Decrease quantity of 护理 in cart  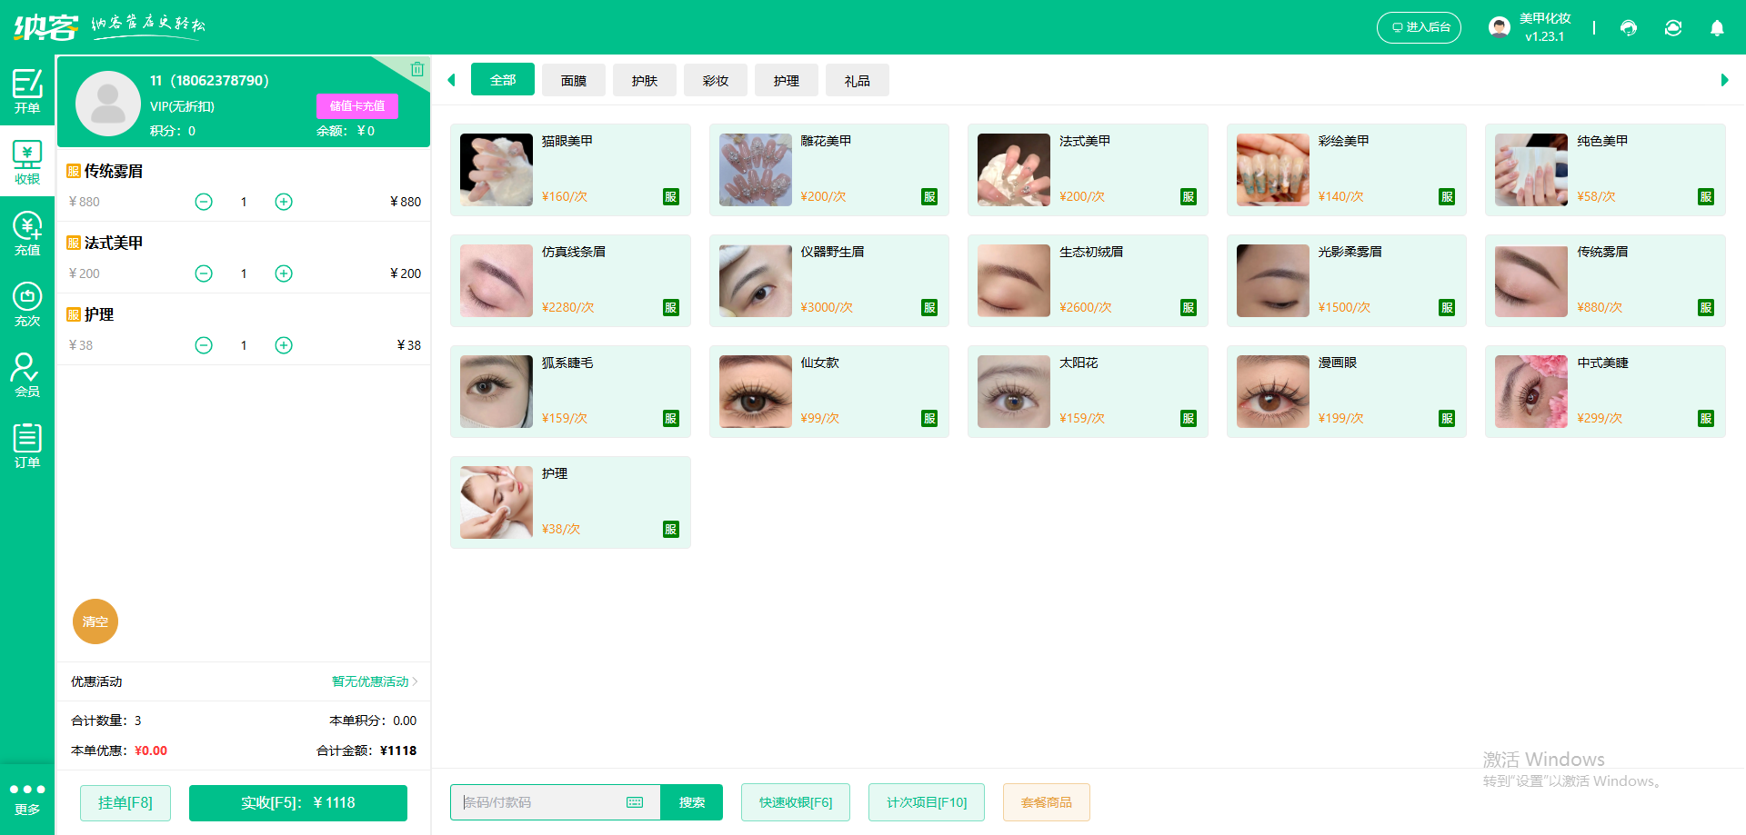coord(204,345)
